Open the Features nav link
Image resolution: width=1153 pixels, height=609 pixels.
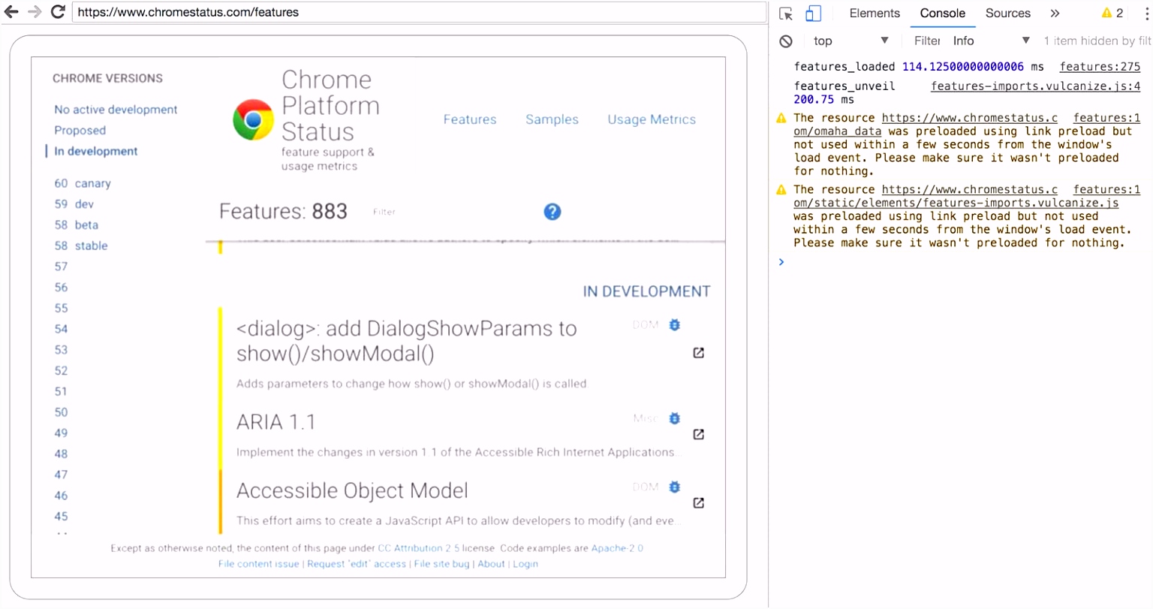coord(470,119)
